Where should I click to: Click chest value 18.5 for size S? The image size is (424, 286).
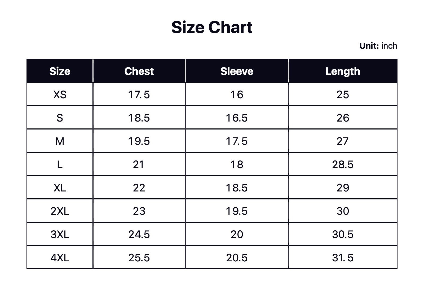[x=139, y=118]
